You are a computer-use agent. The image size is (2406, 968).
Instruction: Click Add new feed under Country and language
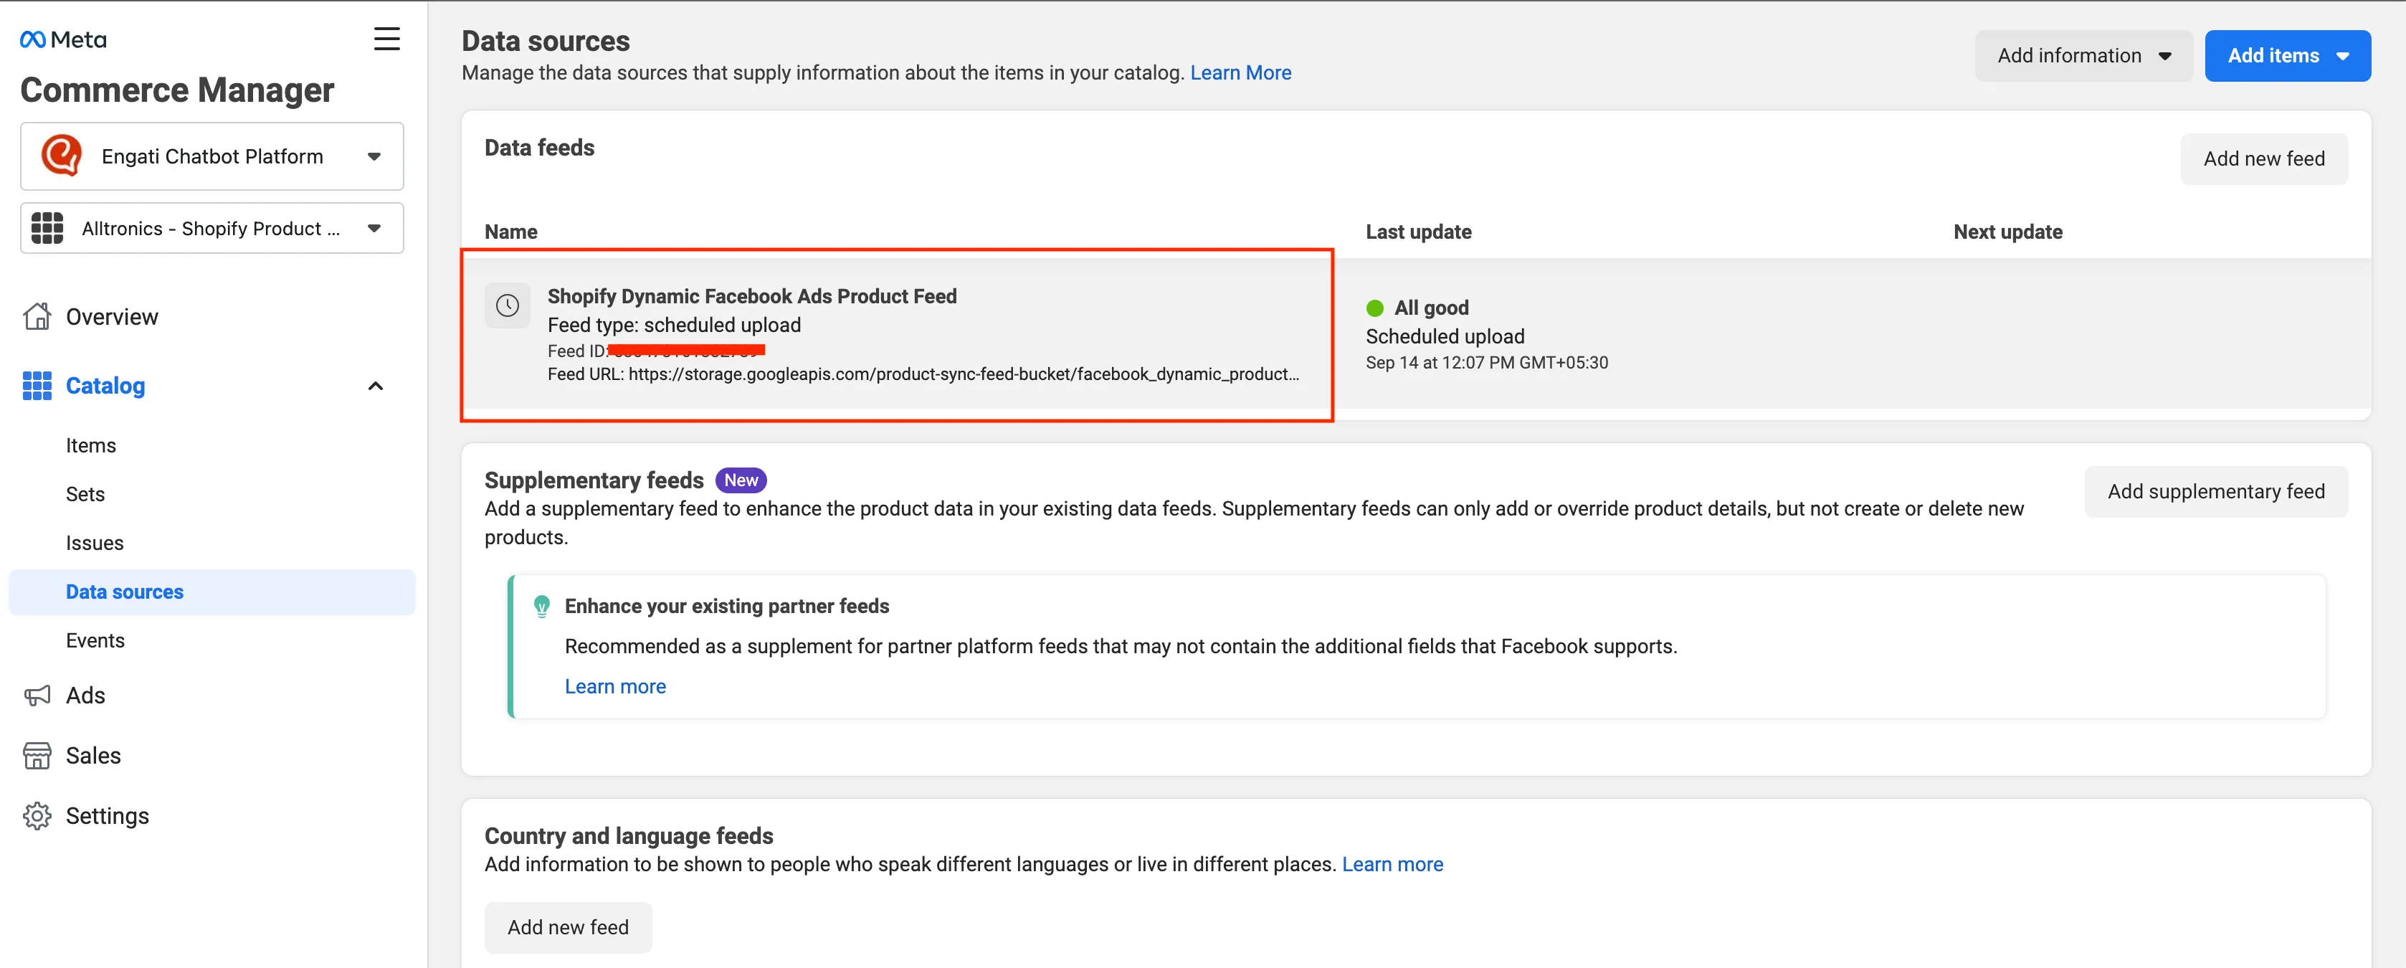coord(568,927)
